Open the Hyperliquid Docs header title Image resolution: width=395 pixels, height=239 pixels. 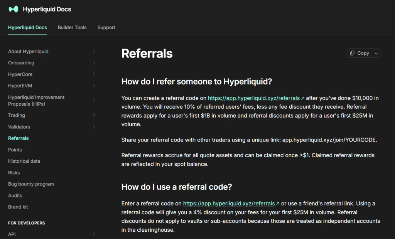point(47,9)
